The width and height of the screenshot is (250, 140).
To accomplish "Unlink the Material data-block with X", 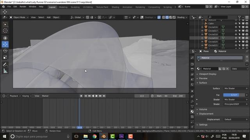I will click(x=227, y=69).
